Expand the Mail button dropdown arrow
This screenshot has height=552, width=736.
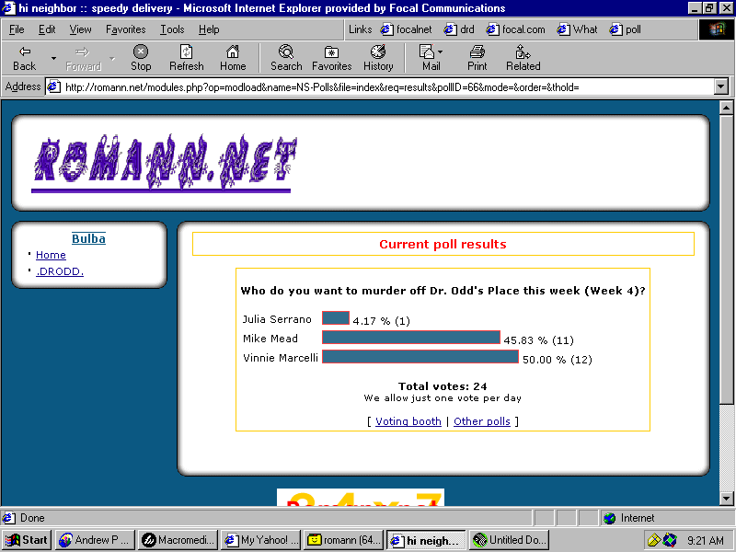441,52
